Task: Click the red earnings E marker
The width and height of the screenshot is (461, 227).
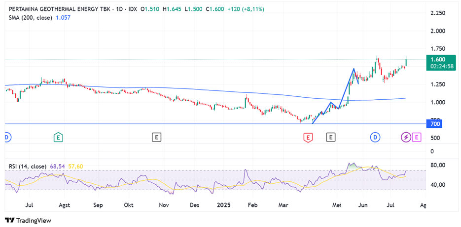Action: point(308,138)
